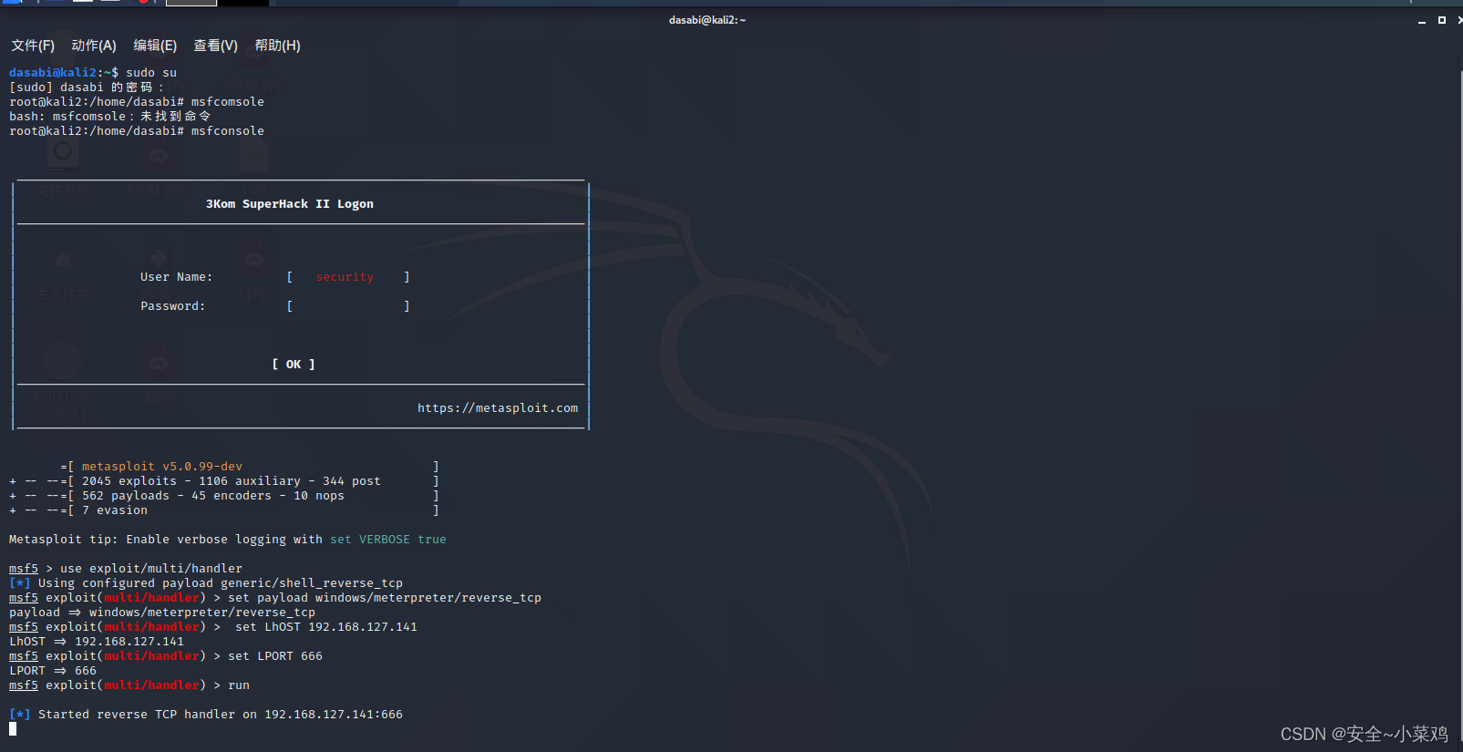Click the dasabi@kali2:~ window title
The width and height of the screenshot is (1463, 752).
(707, 20)
